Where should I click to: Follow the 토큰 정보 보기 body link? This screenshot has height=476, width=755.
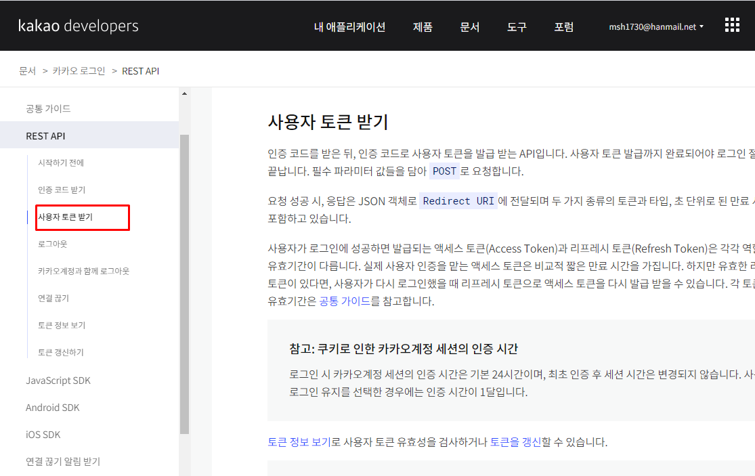(299, 442)
